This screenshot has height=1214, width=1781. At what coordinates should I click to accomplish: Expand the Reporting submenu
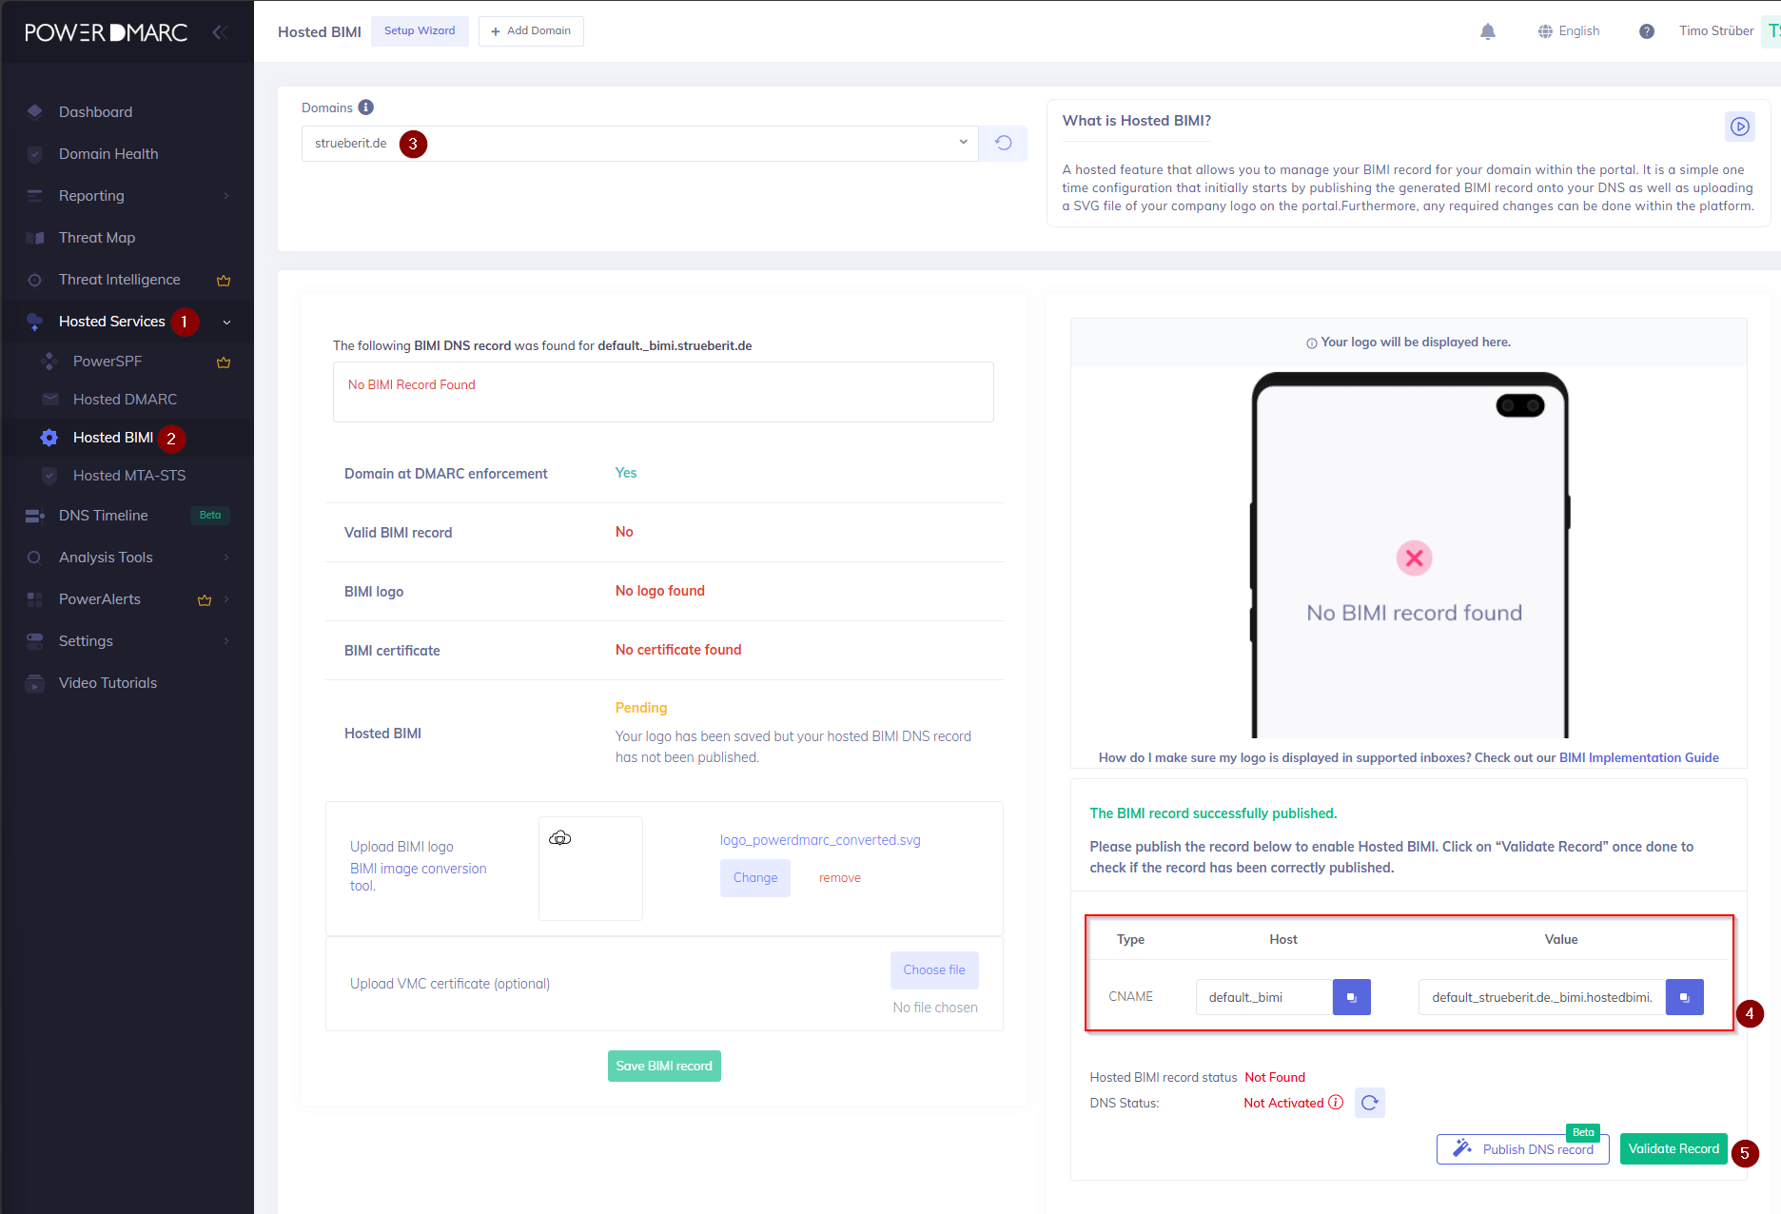(x=226, y=196)
